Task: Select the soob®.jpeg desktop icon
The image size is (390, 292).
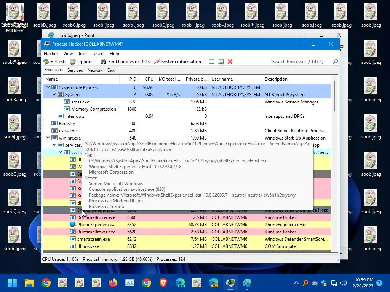Action: coord(252,15)
